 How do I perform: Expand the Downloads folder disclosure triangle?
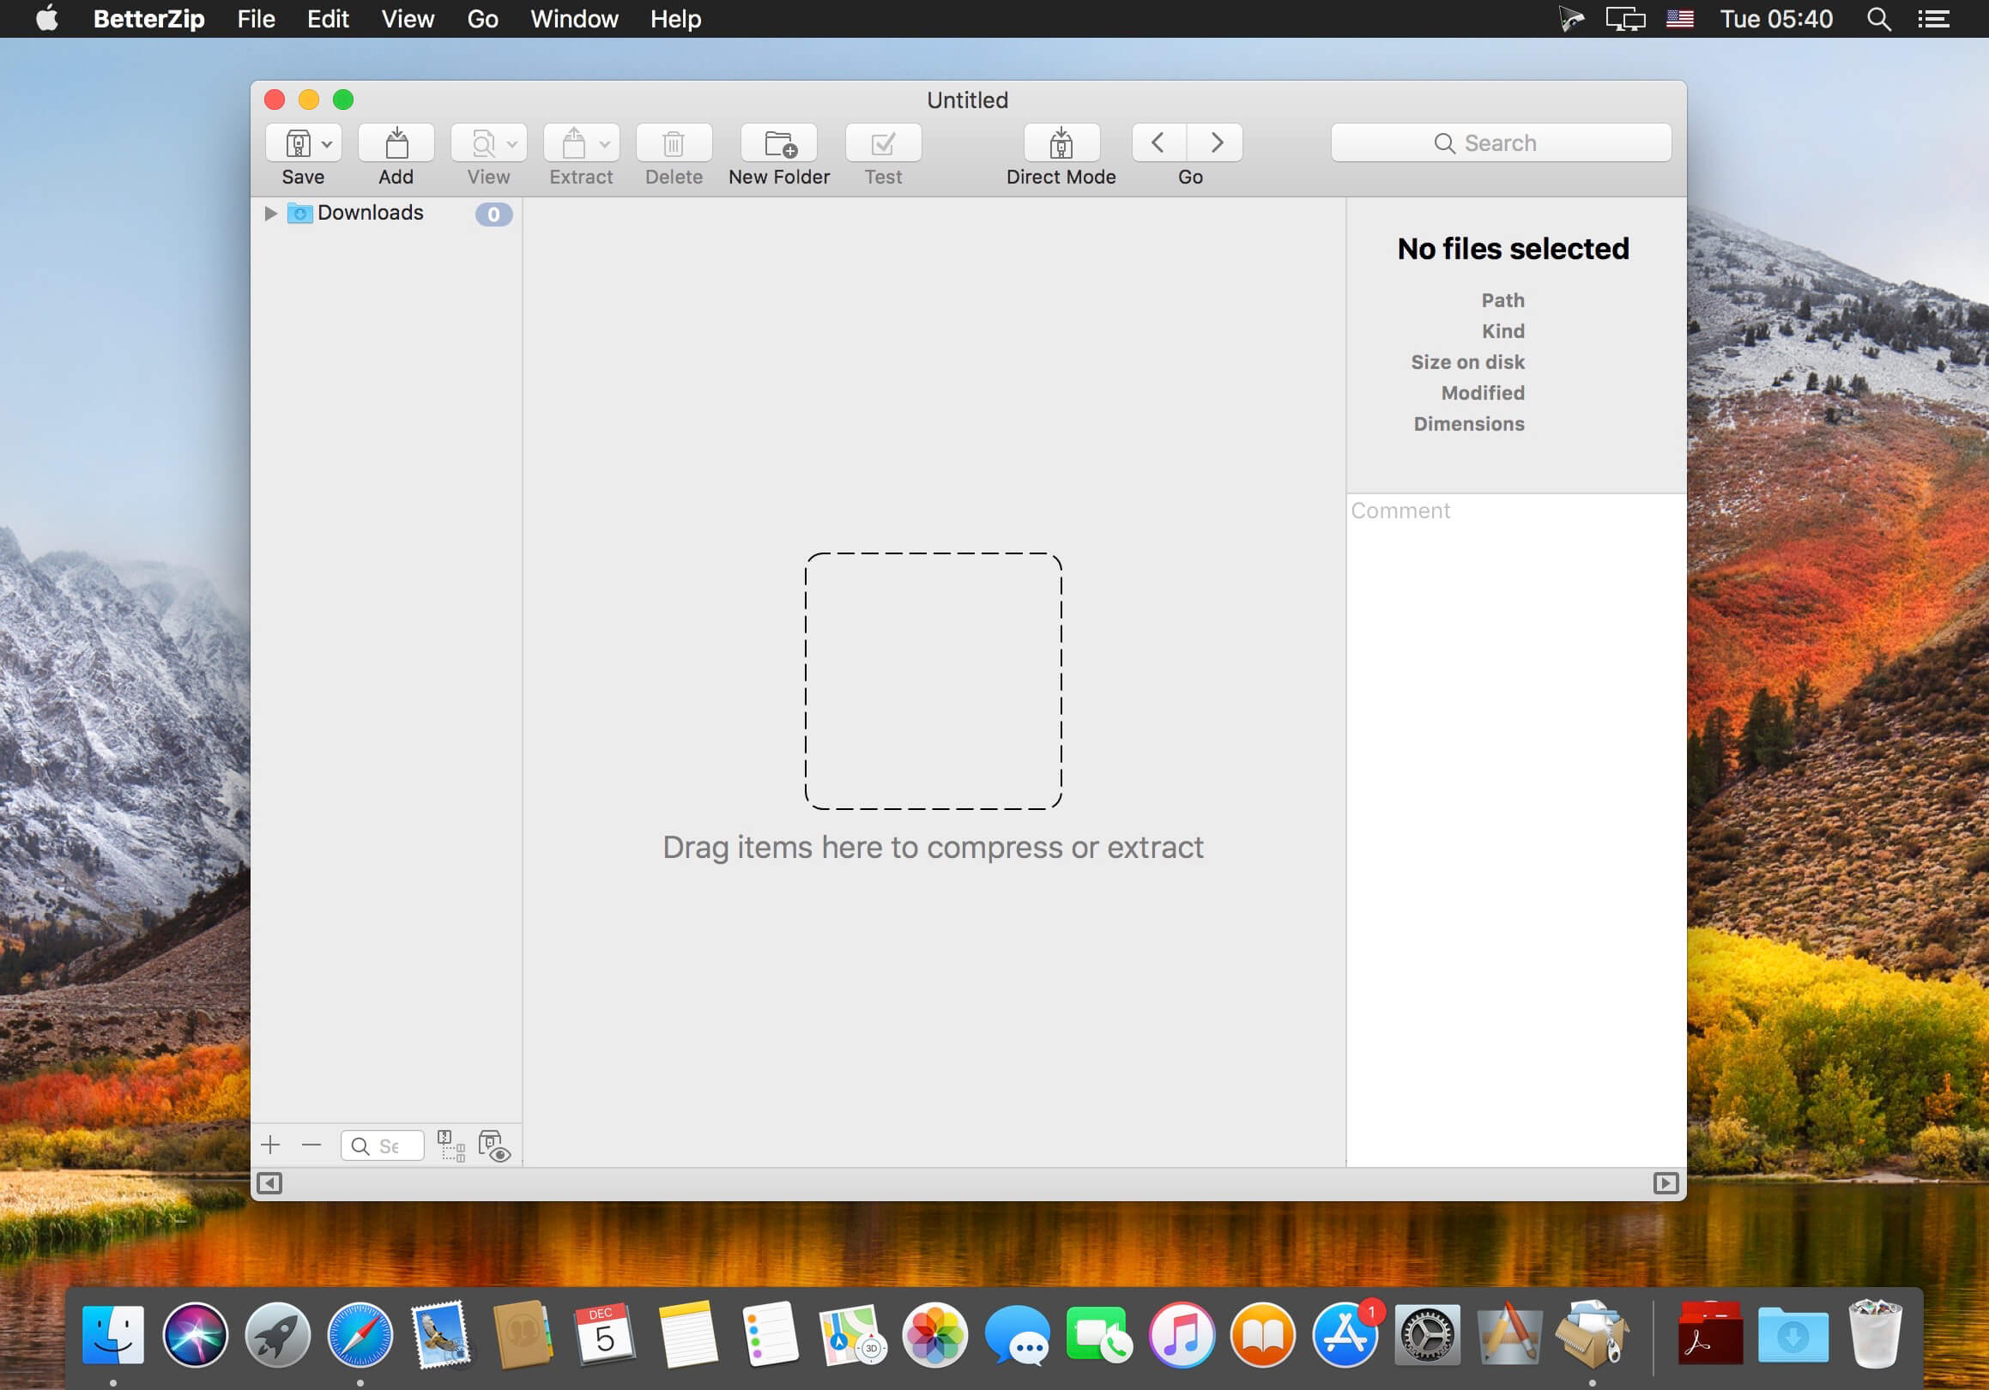[x=270, y=213]
